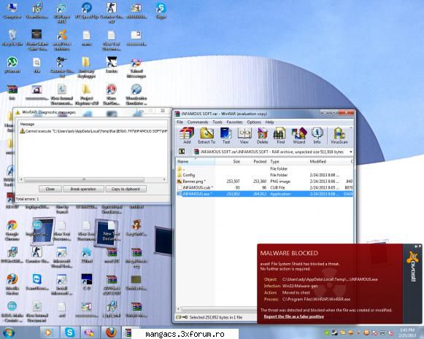The image size is (424, 339).
Task: Open Yahoo Messenger taskbar icon
Action: point(90,332)
